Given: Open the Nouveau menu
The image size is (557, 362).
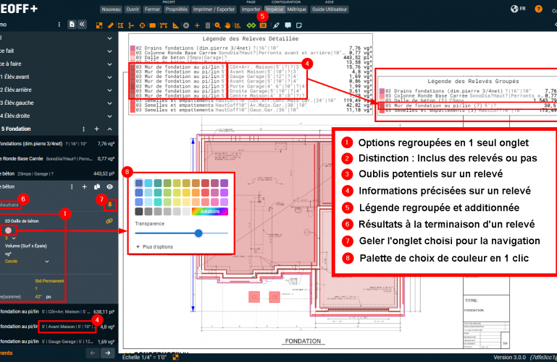Looking at the screenshot, I should 112,9.
